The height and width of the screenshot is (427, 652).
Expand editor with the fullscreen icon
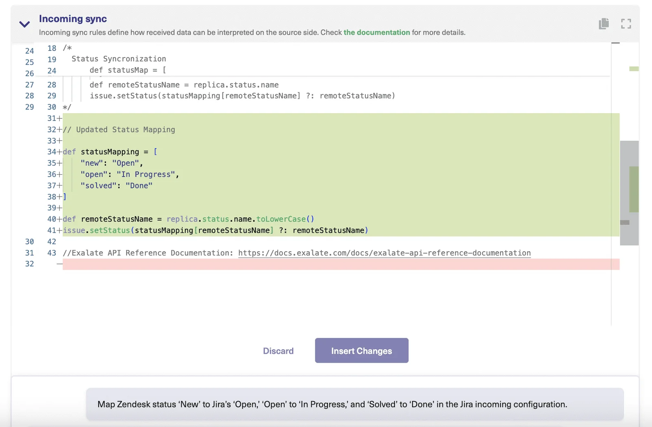click(626, 24)
